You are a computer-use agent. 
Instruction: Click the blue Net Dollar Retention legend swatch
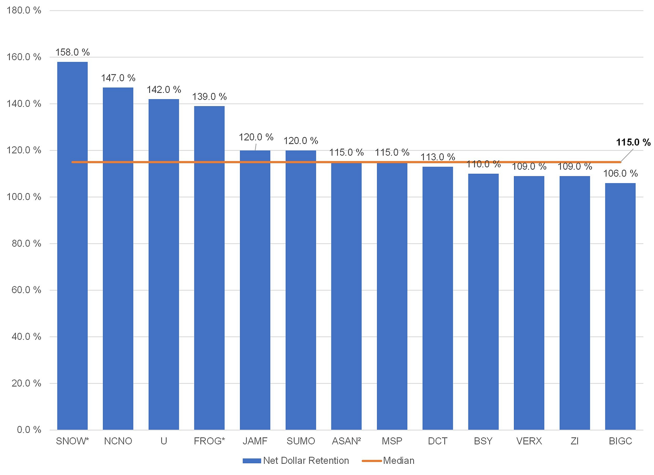pyautogui.click(x=252, y=461)
